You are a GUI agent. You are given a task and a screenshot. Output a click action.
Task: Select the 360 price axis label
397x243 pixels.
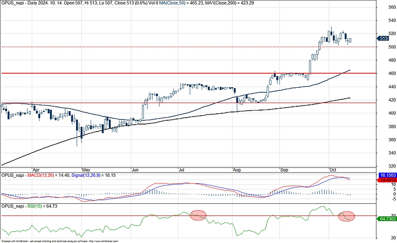tap(392, 139)
